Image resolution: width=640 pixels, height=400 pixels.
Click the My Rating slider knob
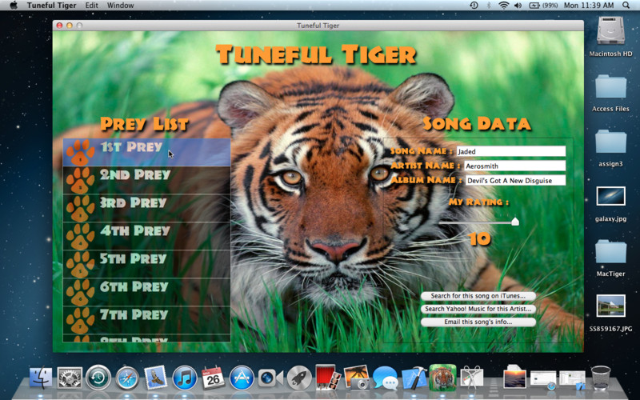tap(515, 222)
